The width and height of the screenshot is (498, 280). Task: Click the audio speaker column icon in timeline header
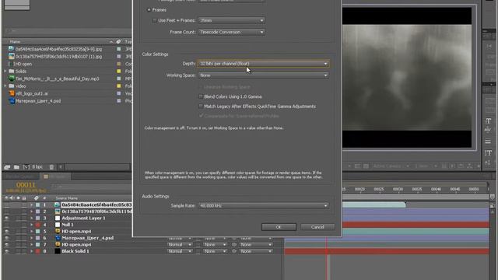[x=12, y=198]
